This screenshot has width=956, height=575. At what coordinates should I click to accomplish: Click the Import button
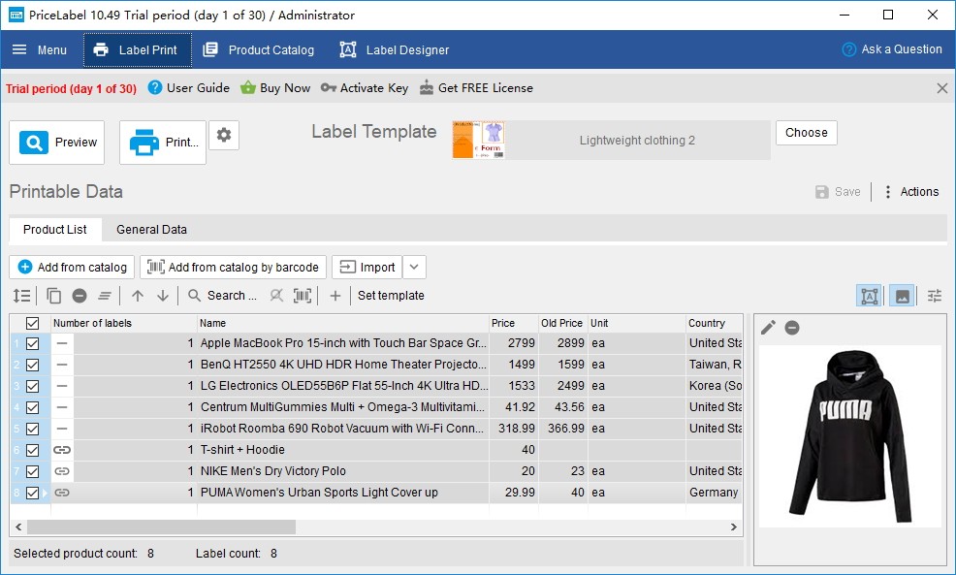pos(367,267)
